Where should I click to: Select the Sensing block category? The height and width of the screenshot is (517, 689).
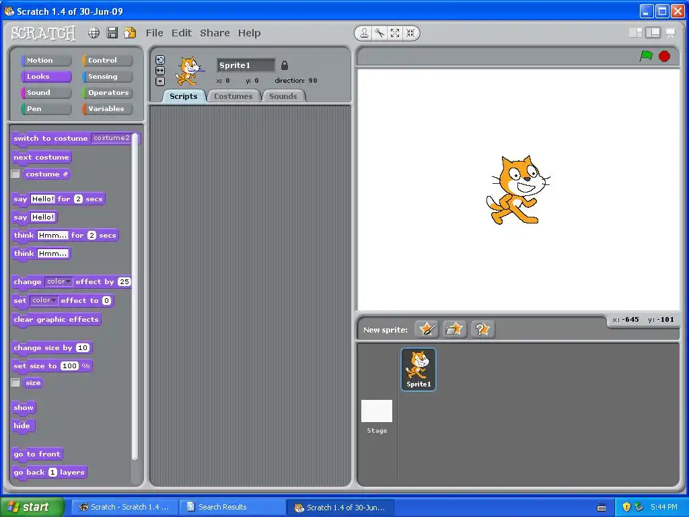point(107,77)
